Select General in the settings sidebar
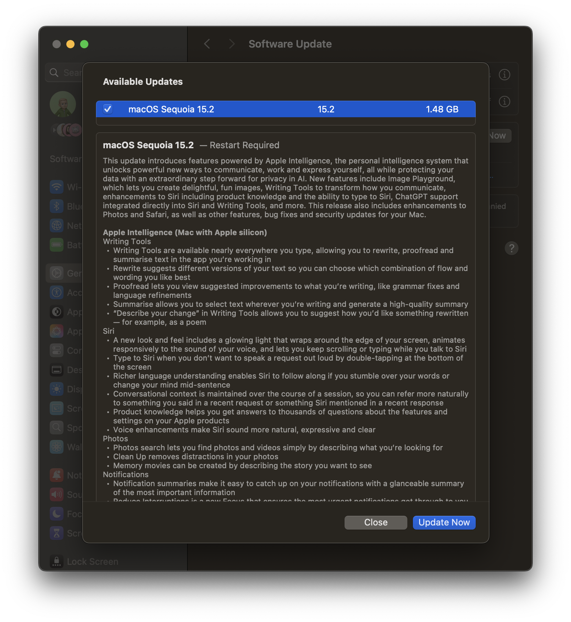This screenshot has height=622, width=571. (56, 273)
